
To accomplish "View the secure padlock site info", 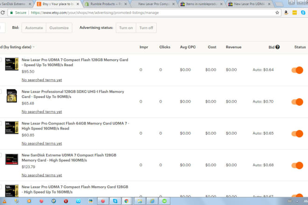I will pyautogui.click(x=11, y=13).
